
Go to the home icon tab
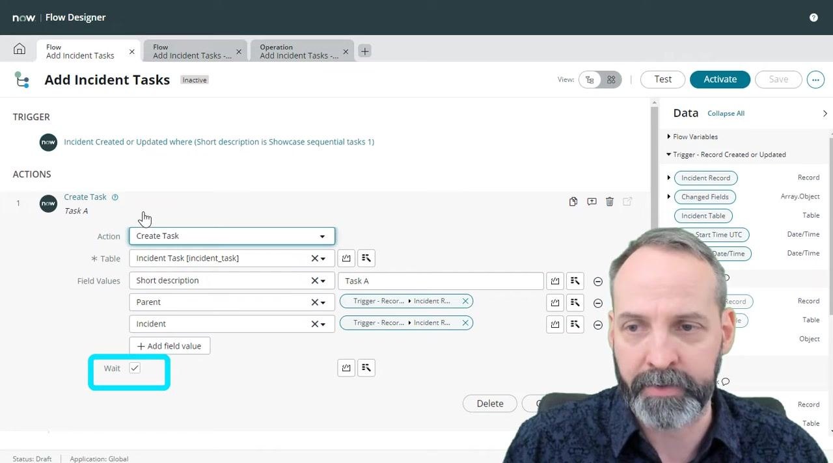pos(20,49)
